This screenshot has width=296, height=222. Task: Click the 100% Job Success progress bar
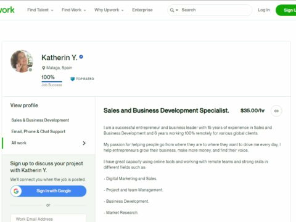pos(52,81)
